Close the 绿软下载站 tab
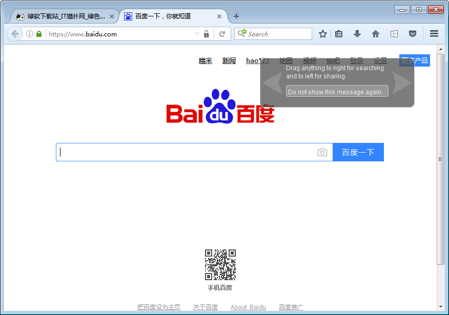The width and height of the screenshot is (449, 315). [x=112, y=16]
